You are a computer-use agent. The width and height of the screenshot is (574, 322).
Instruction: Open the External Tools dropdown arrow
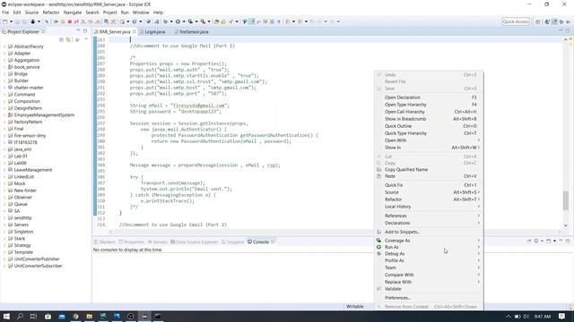[209, 21]
